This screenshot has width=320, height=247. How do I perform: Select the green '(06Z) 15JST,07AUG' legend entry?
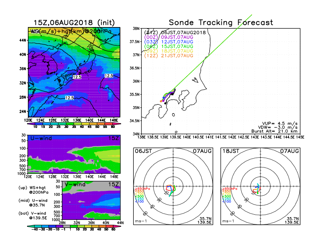168,46
